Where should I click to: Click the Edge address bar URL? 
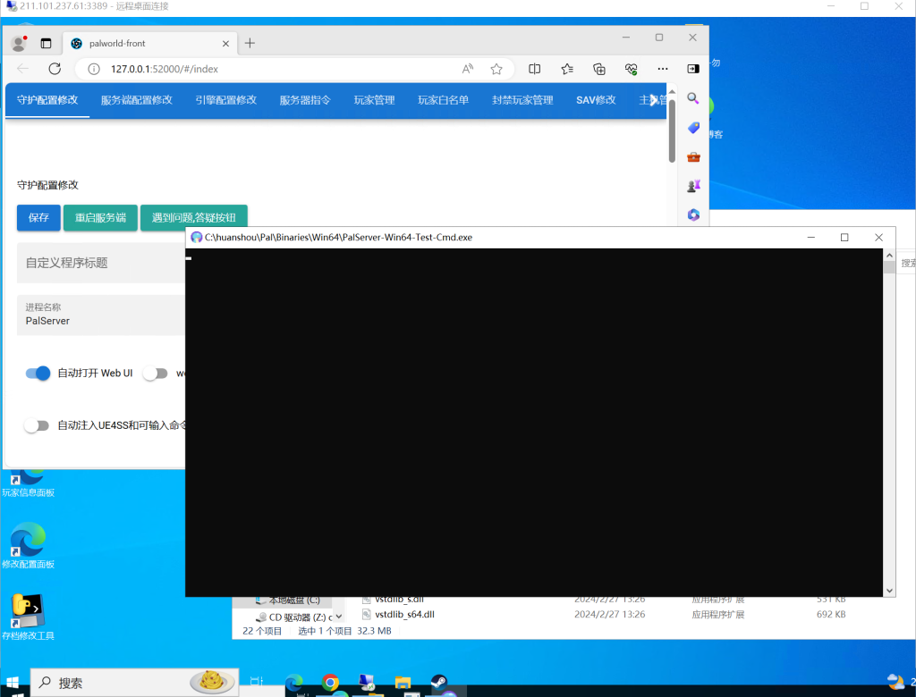(165, 69)
